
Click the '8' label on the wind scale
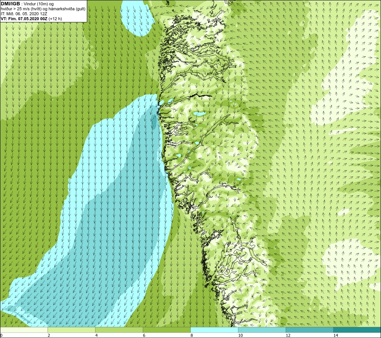(192, 335)
